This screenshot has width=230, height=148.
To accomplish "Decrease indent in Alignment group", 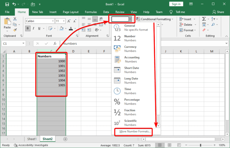I will tap(84, 30).
